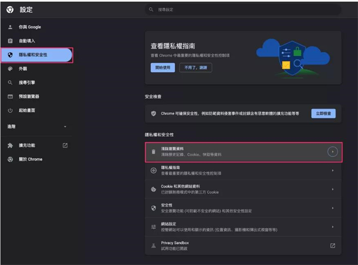
Task: Click the shield icon in 安全性 row
Action: click(153, 208)
